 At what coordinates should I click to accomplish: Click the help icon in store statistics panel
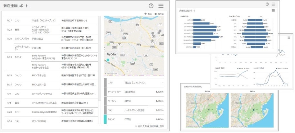pyautogui.click(x=267, y=4)
